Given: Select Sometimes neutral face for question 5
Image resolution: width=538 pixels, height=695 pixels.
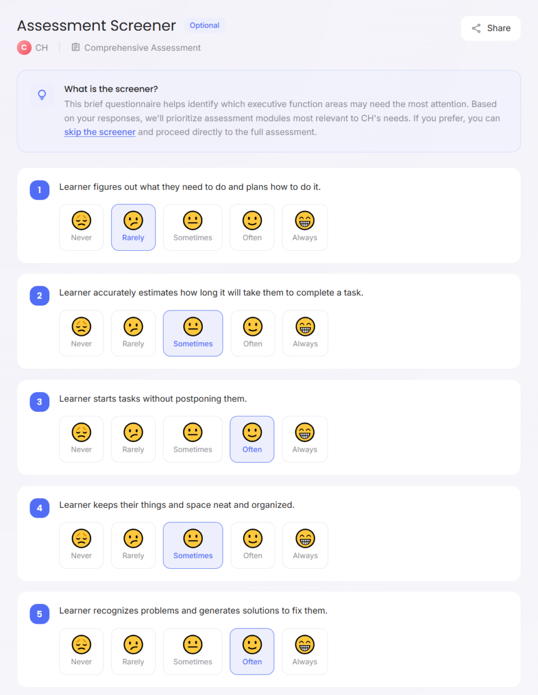Looking at the screenshot, I should (192, 651).
